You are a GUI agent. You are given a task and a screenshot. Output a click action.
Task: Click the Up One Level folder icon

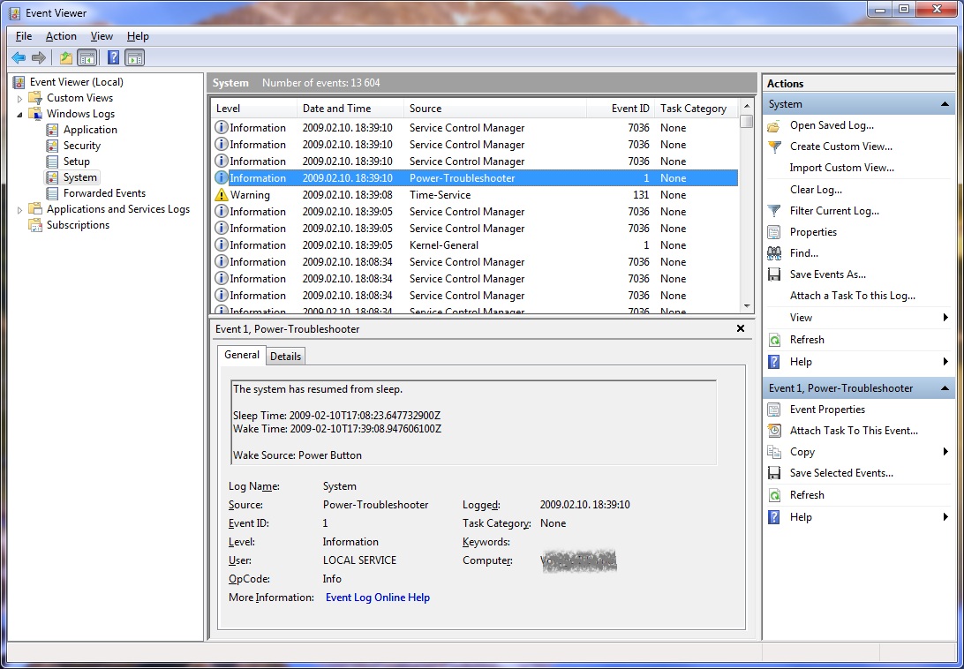click(x=66, y=58)
